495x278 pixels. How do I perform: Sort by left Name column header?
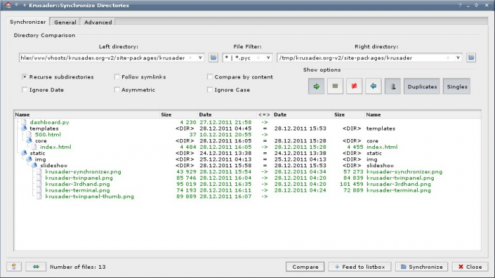click(86, 115)
